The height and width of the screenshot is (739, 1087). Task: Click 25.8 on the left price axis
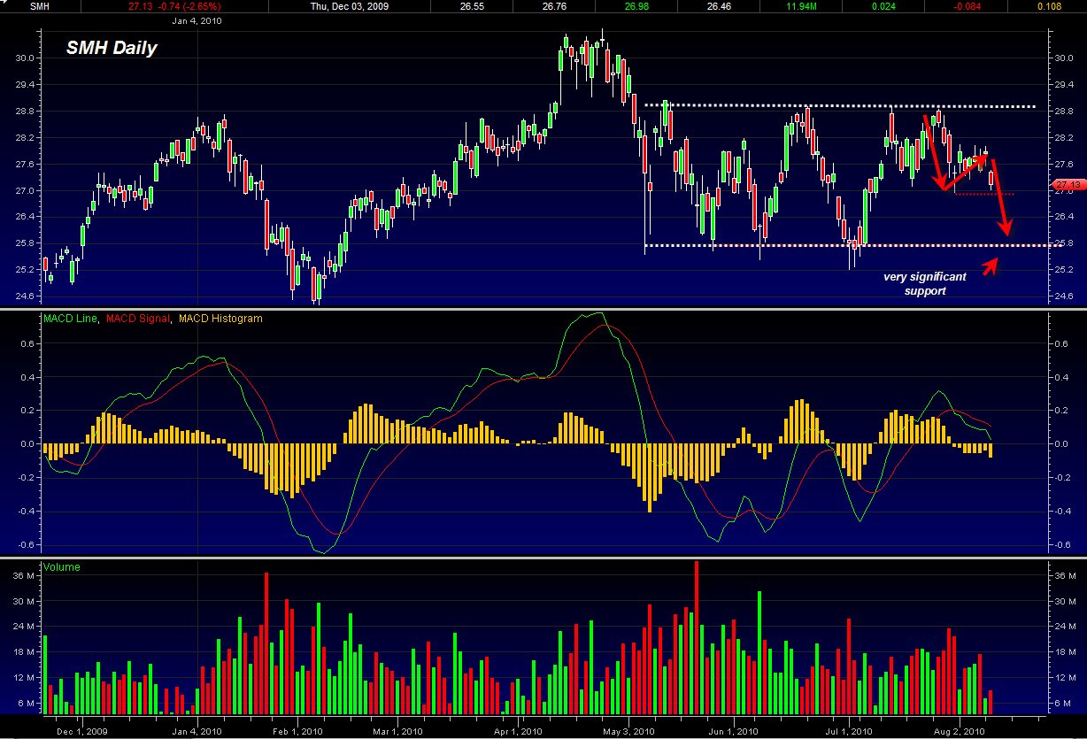pos(23,243)
